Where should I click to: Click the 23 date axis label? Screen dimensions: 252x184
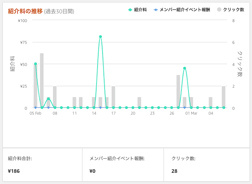[152, 113]
